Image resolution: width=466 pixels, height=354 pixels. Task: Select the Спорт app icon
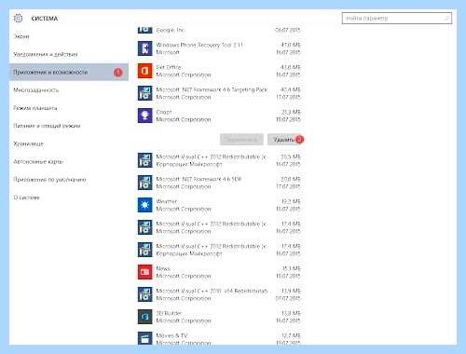145,116
